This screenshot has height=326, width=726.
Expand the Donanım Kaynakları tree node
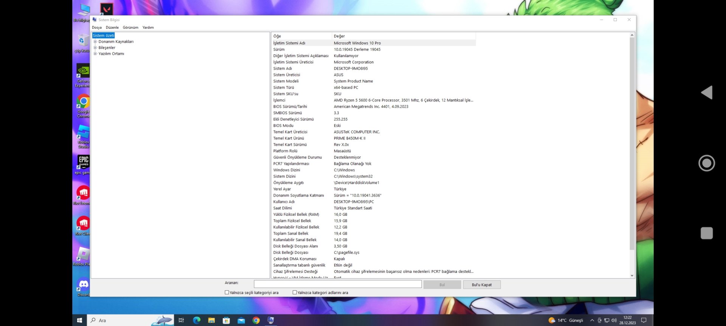pos(95,42)
